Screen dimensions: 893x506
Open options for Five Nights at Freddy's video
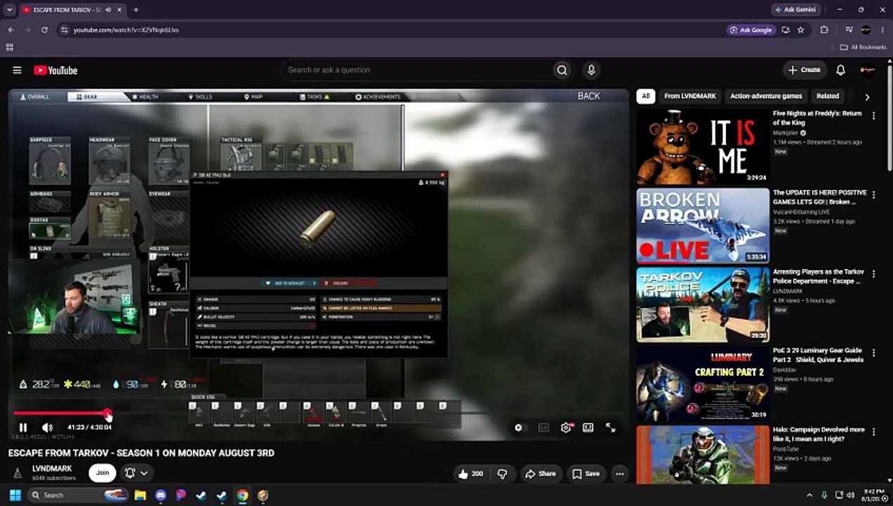pos(874,116)
